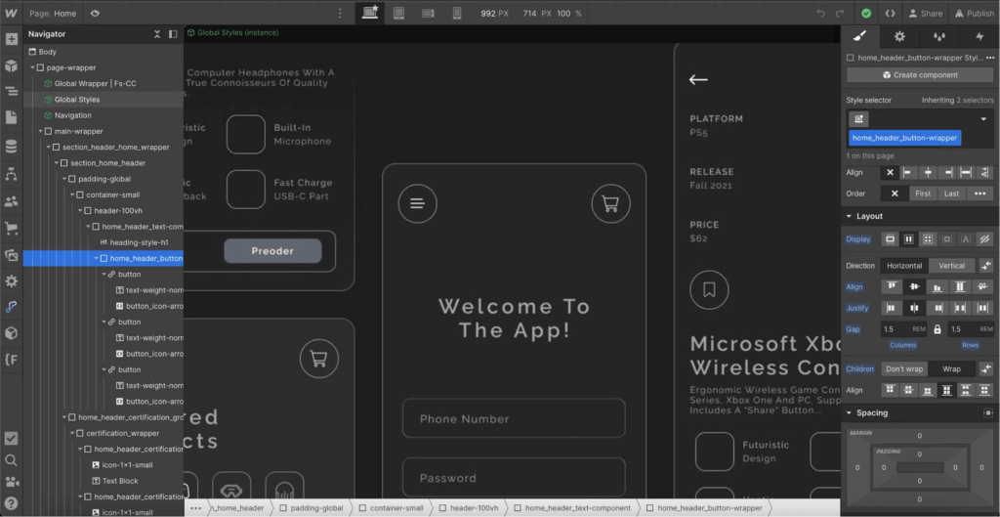The height and width of the screenshot is (517, 1000).
Task: Open the Pages panel
Action: [12, 117]
